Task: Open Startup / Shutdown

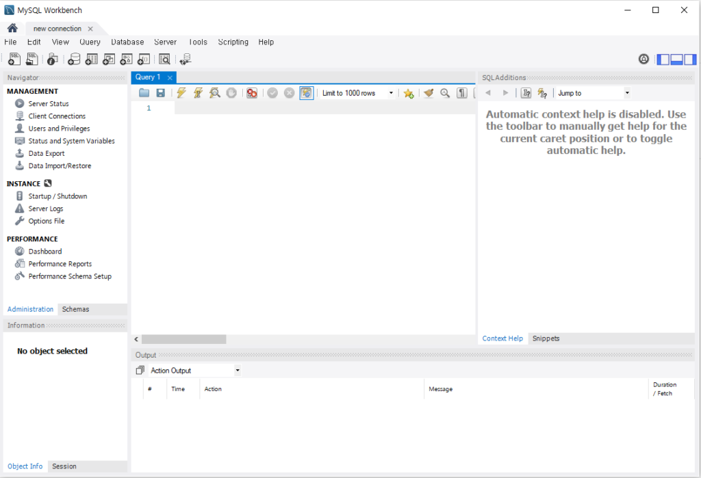Action: click(x=58, y=196)
